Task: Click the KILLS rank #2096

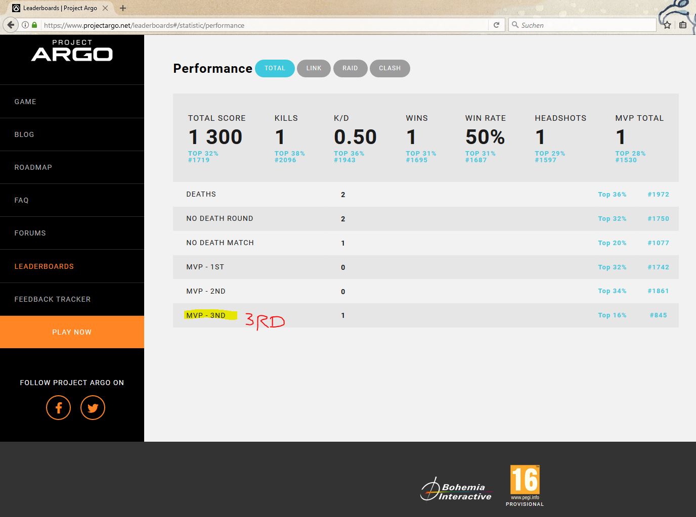Action: point(285,160)
